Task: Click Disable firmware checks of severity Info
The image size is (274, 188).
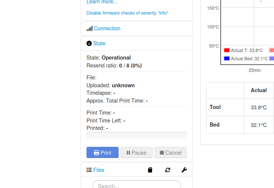Action: pos(127,13)
